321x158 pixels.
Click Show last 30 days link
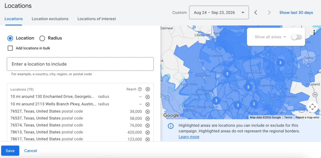[x=296, y=12]
